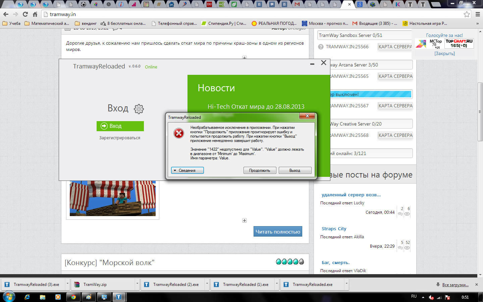The width and height of the screenshot is (483, 302).
Task: Switch to the soccer ball browser tab
Action: (x=84, y=4)
